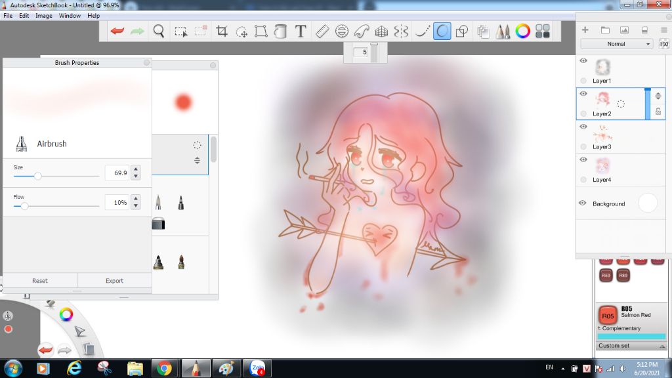Image resolution: width=672 pixels, height=378 pixels.
Task: Click the white Background color circle
Action: point(648,203)
